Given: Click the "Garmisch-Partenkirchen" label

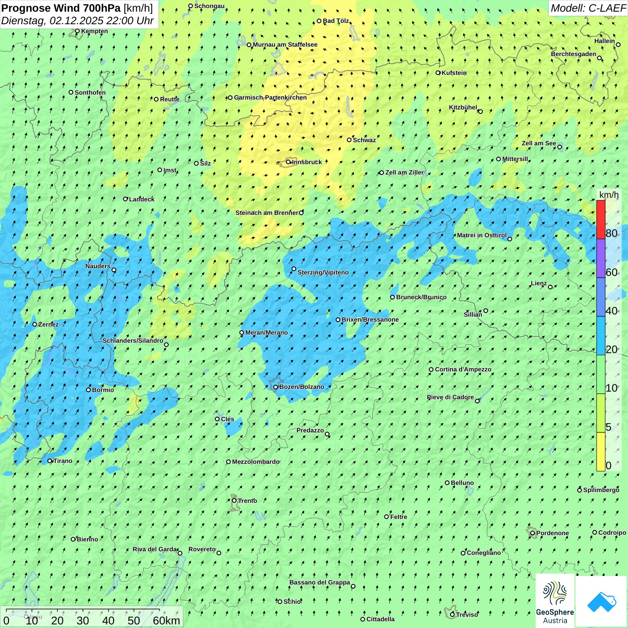Looking at the screenshot, I should (x=270, y=98).
